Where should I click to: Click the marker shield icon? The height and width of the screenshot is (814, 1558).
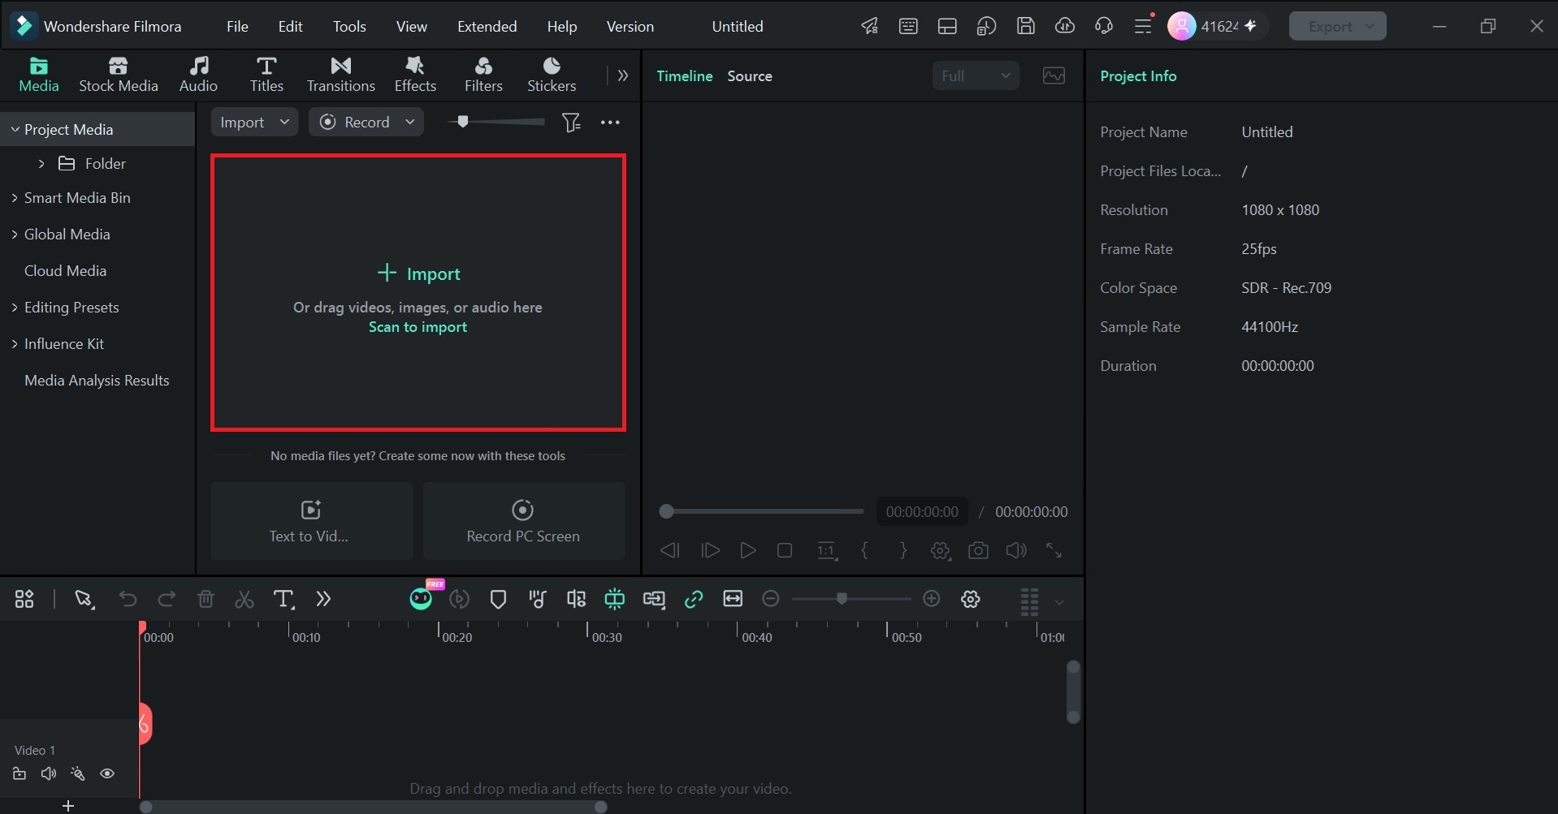point(498,599)
